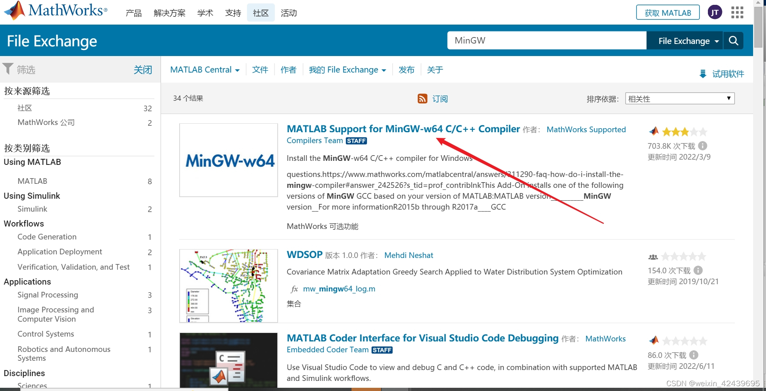This screenshot has height=391, width=766.
Task: Open the 支持 menu
Action: click(x=233, y=13)
